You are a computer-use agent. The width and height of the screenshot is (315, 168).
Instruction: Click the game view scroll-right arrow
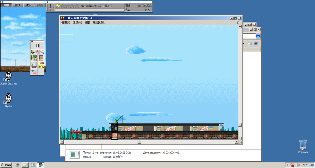click(x=237, y=142)
